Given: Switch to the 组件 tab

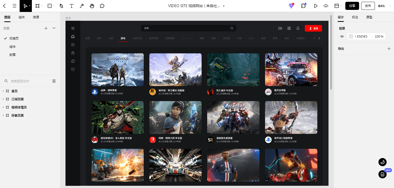Looking at the screenshot, I should (x=22, y=17).
